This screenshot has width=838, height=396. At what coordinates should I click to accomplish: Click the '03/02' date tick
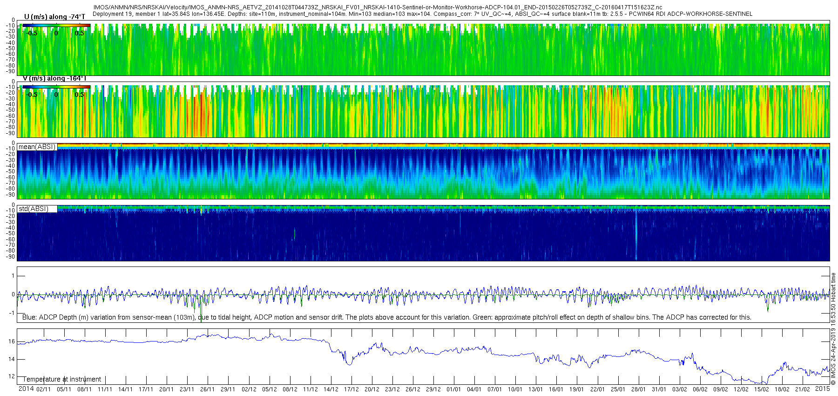click(x=679, y=389)
